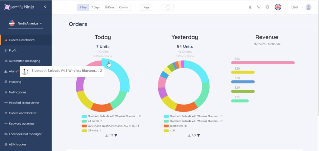Screen dimensions: 319x151
Task: Click the ASIN tracker globe icon
Action: tap(6, 144)
